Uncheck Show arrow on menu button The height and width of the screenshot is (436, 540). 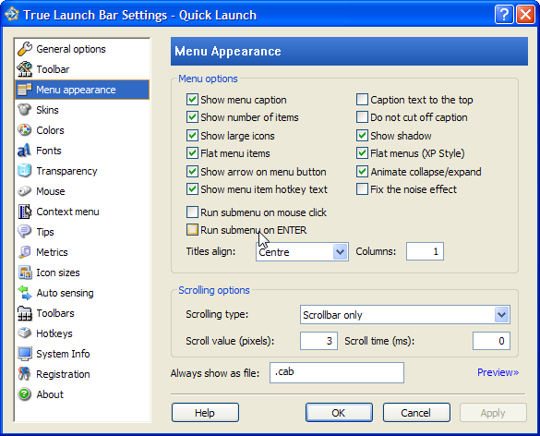coord(192,172)
